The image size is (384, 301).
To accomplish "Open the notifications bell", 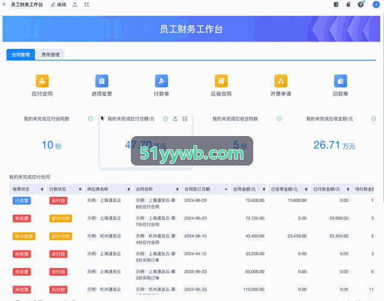I will tap(348, 4).
